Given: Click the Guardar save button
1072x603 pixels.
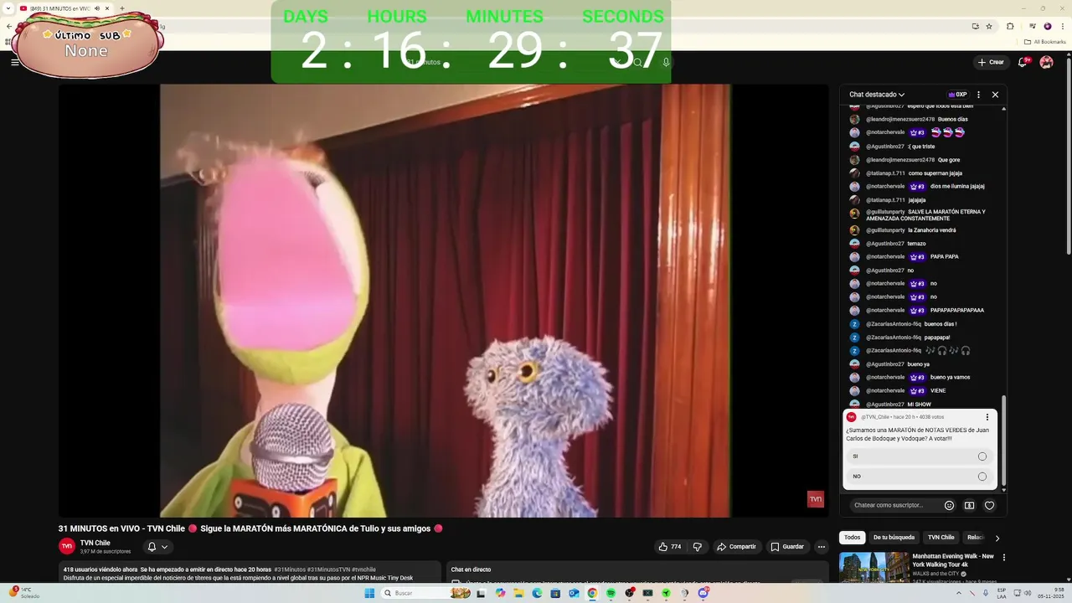Looking at the screenshot, I should point(787,547).
